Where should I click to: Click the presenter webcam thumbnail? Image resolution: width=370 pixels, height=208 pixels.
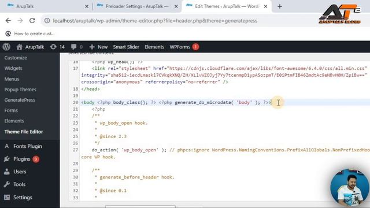click(x=350, y=188)
